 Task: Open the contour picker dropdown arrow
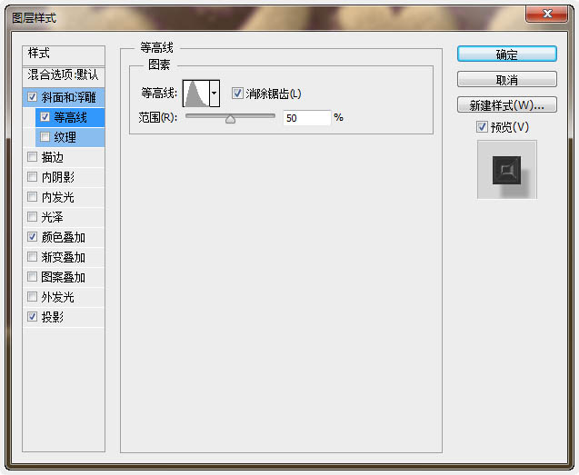215,93
